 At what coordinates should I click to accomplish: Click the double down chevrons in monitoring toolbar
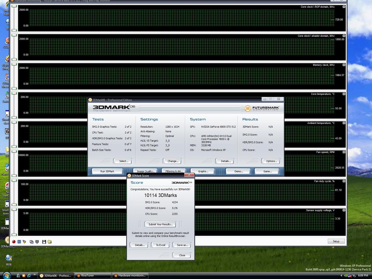[37, 242]
